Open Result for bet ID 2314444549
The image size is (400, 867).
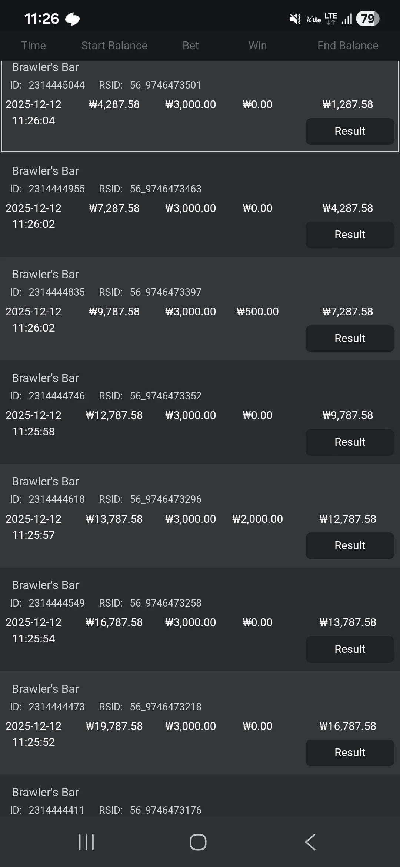[x=350, y=649]
